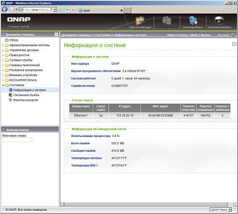This screenshot has width=238, height=214.
Task: Expand MyCloudNAS Service folder
Action: [x=3, y=80]
